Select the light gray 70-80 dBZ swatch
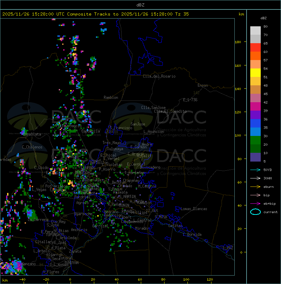 pos(255,31)
